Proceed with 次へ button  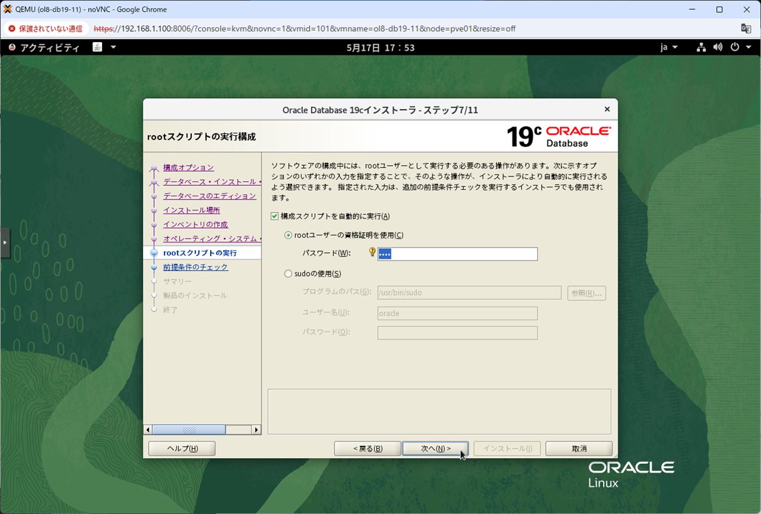(435, 448)
